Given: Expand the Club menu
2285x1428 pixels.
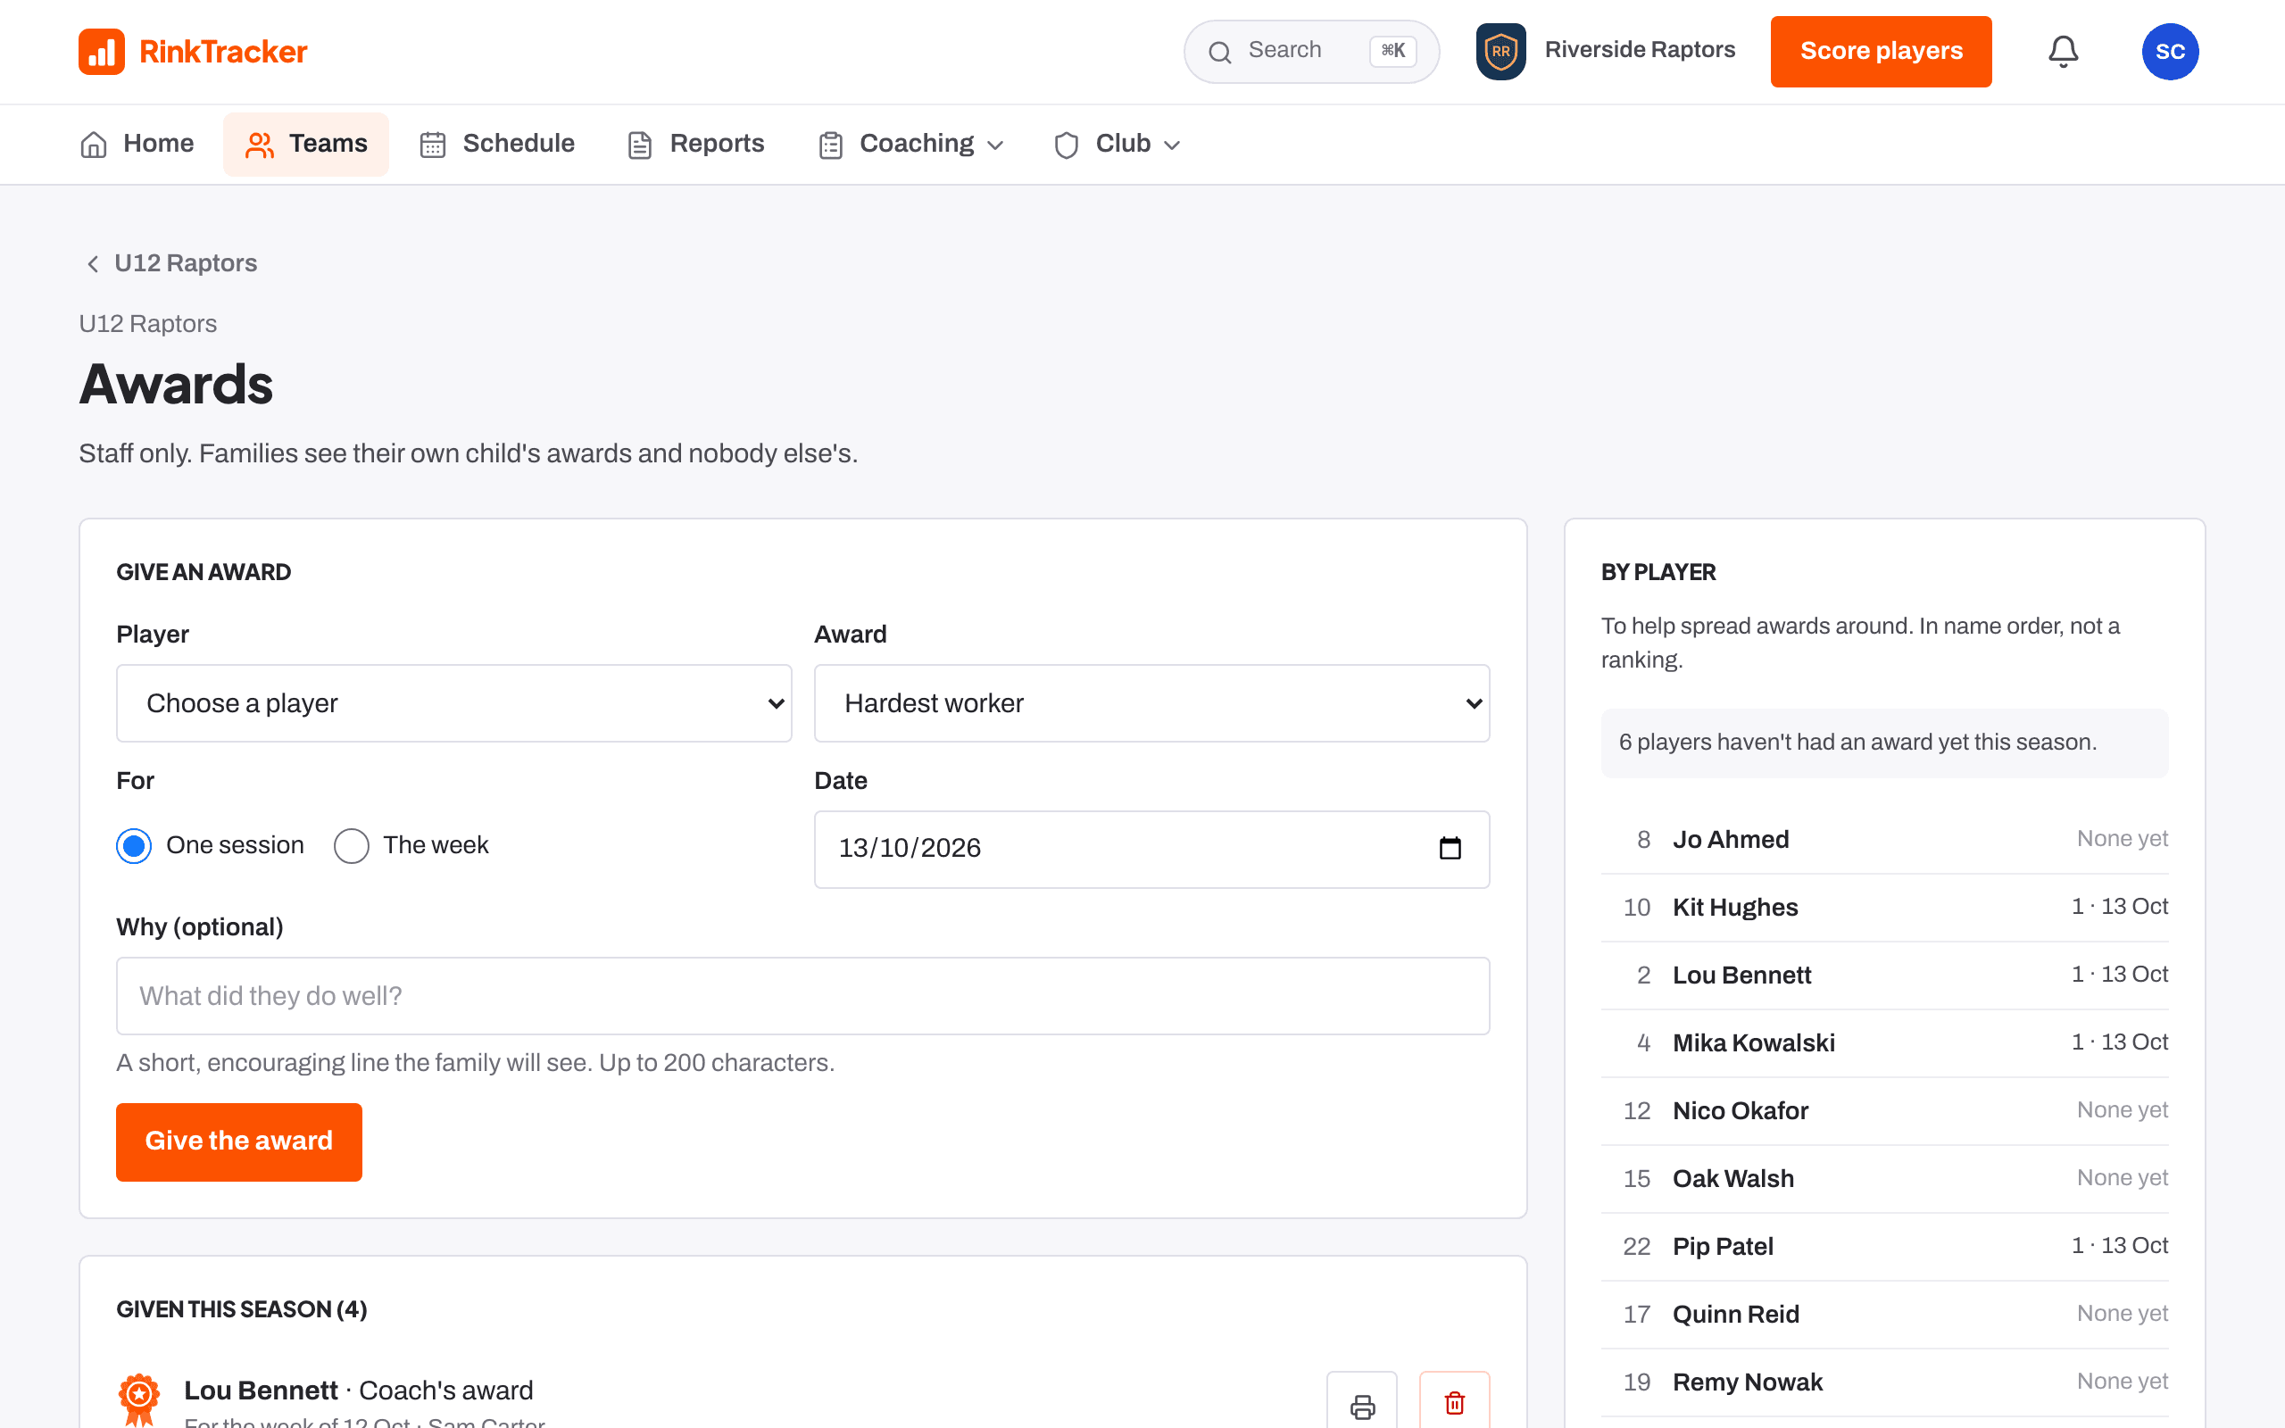Looking at the screenshot, I should (x=1116, y=145).
